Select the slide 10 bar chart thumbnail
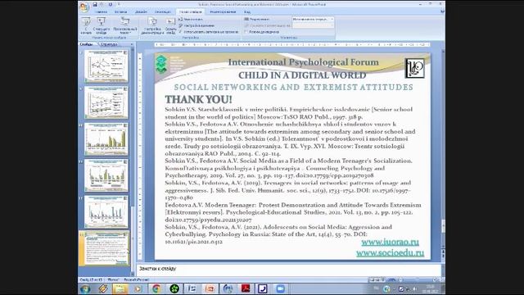 [106, 138]
